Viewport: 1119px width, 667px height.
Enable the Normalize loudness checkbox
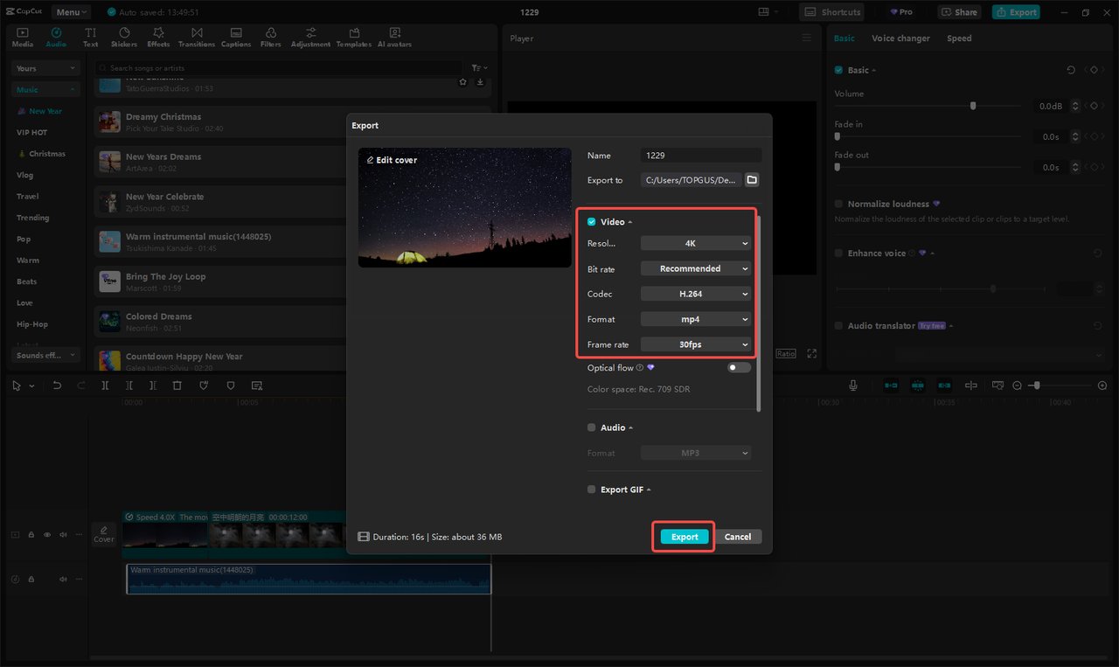pyautogui.click(x=839, y=204)
